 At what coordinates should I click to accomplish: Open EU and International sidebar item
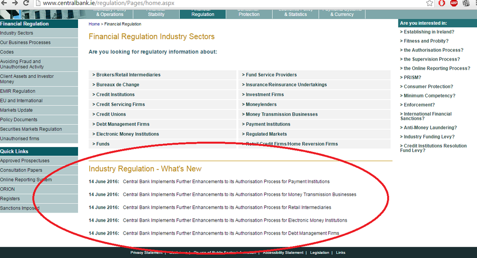click(39, 100)
